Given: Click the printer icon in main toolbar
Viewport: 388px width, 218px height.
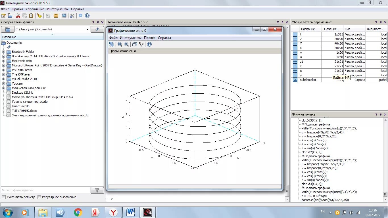Looking at the screenshot, I should coord(48,16).
